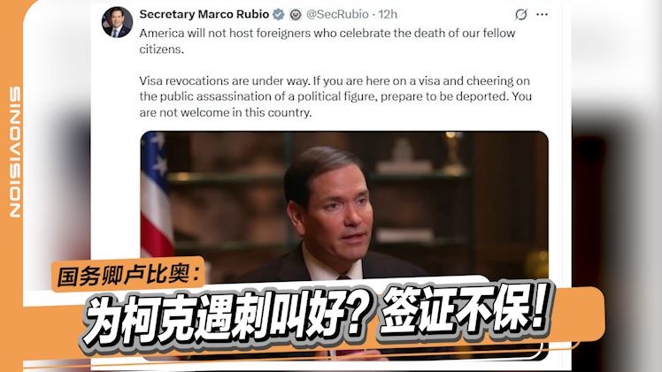Open the round profile avatar photo

point(117,22)
